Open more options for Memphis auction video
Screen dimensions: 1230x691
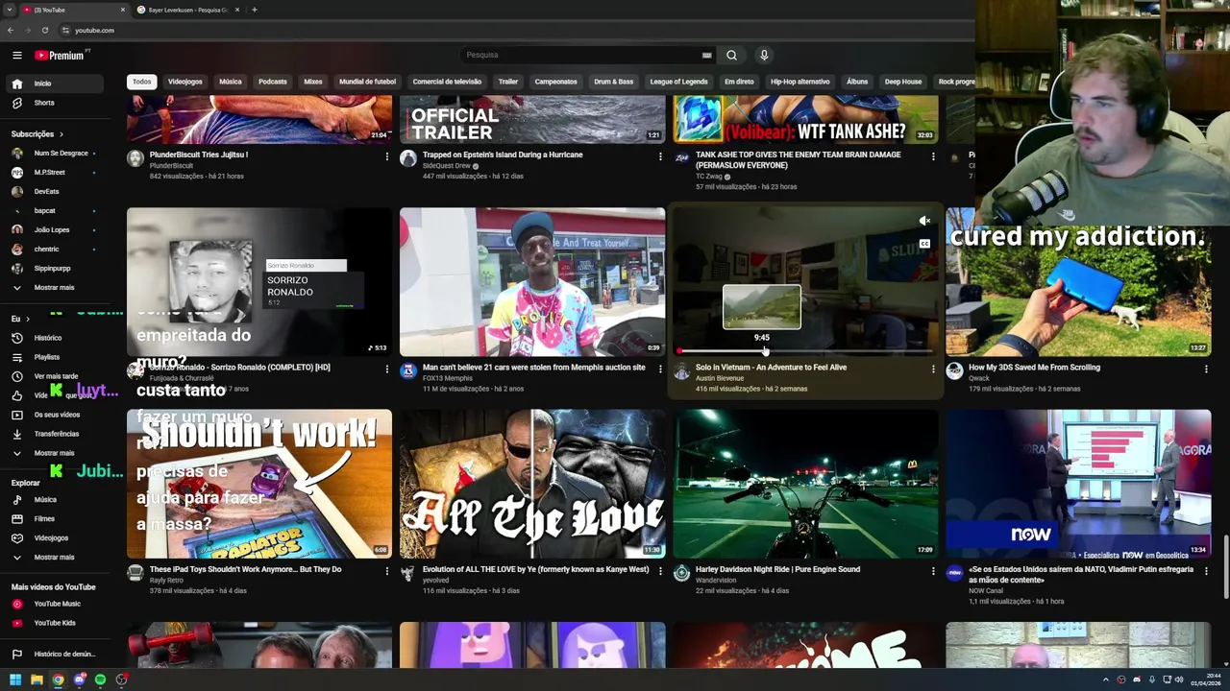pyautogui.click(x=660, y=369)
